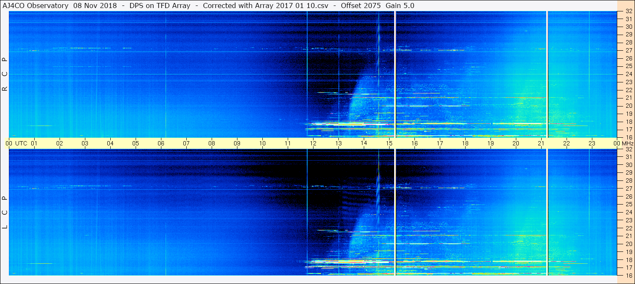The image size is (635, 284).
Task: Click 28 on RCP panel frequency scale
Action: tap(629, 43)
